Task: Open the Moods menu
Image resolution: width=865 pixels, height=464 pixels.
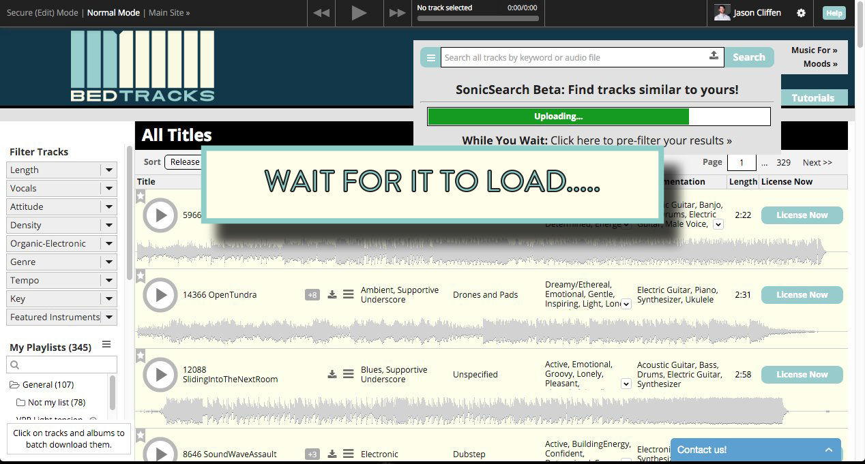Action: 821,64
